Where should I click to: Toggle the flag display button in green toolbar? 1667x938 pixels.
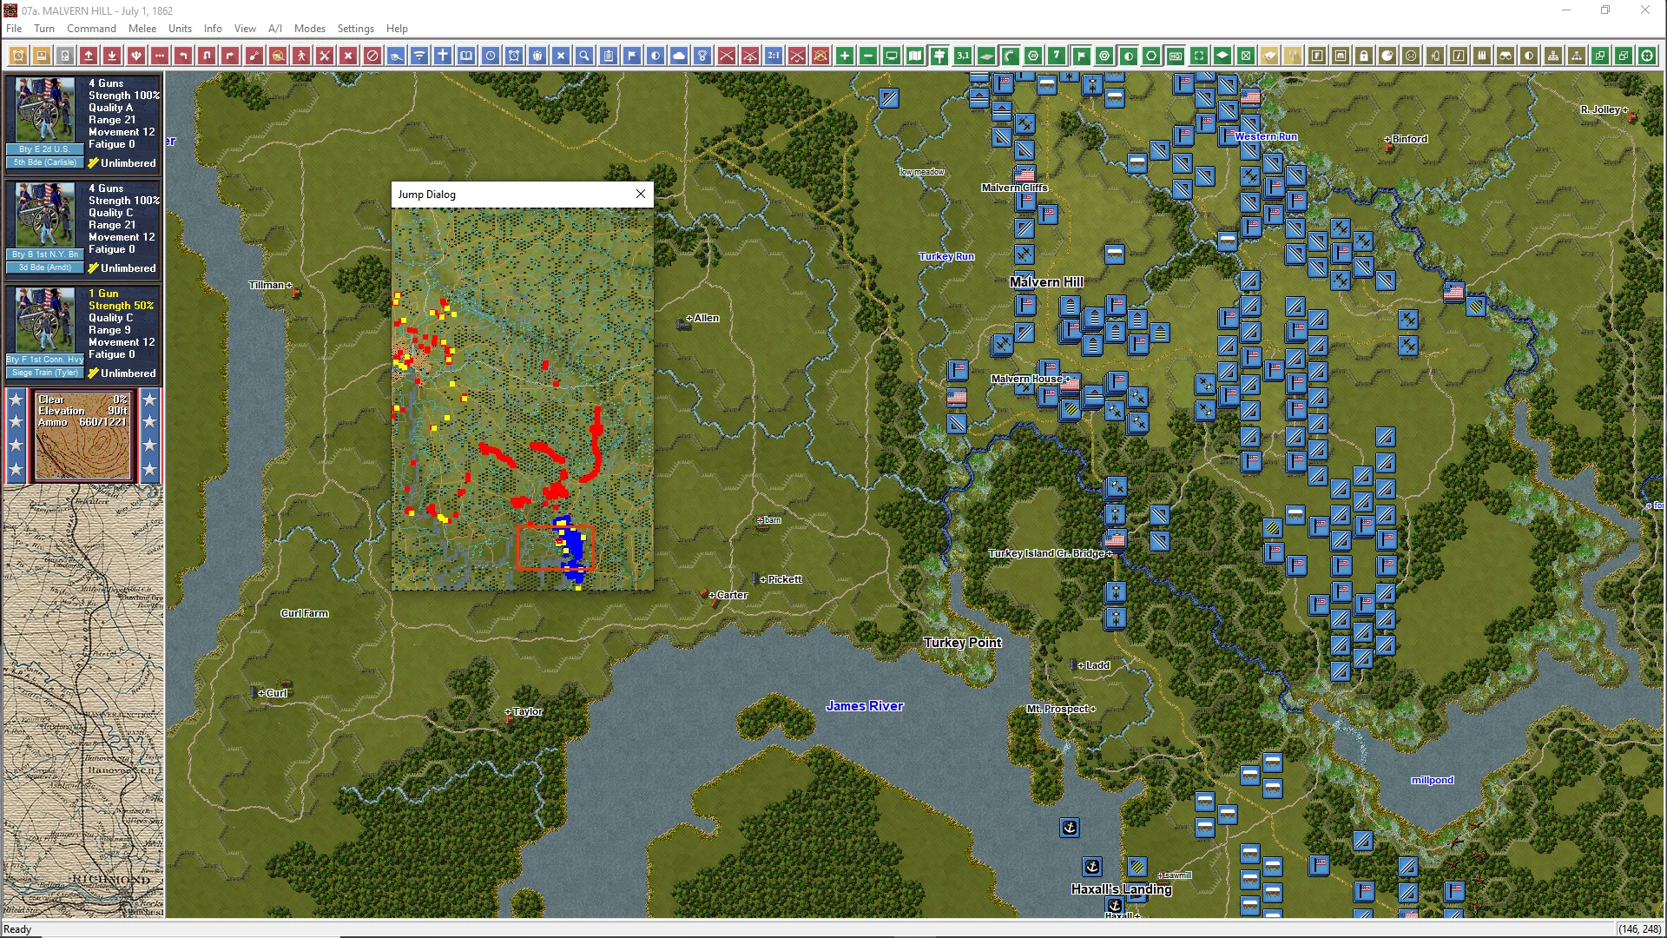click(1081, 56)
